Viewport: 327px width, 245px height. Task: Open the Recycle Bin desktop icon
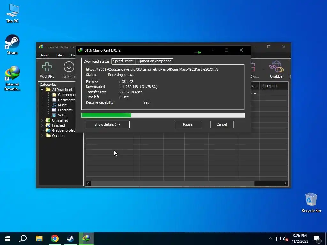(x=311, y=202)
